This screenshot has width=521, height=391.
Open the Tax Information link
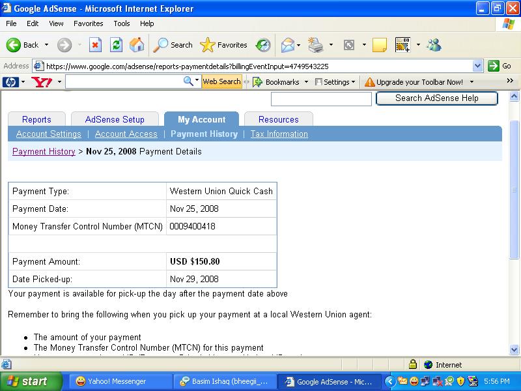[x=279, y=134]
